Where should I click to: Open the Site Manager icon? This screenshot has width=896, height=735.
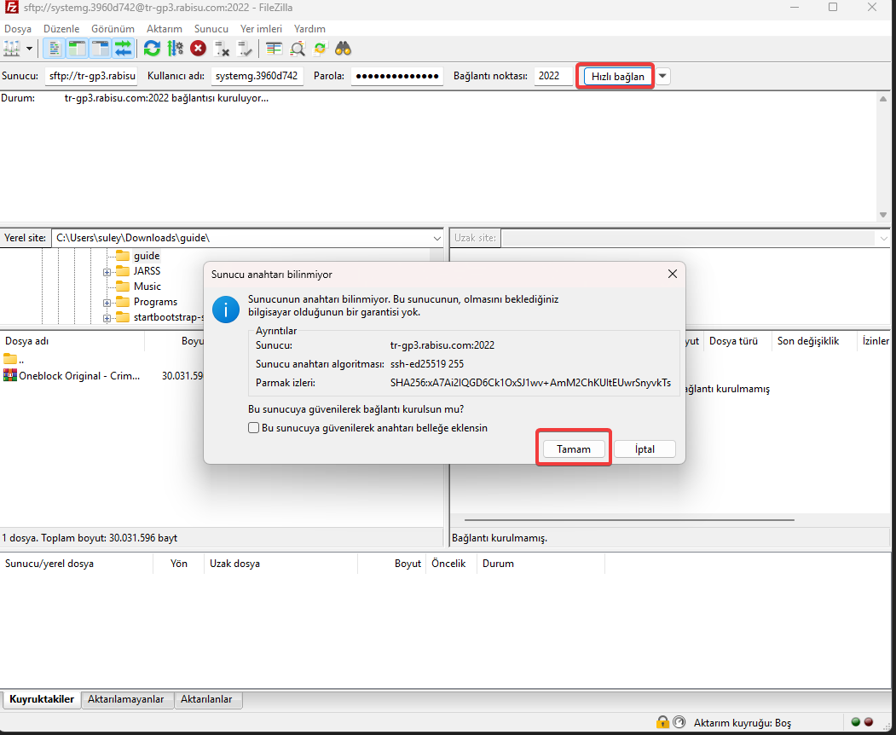click(x=12, y=49)
